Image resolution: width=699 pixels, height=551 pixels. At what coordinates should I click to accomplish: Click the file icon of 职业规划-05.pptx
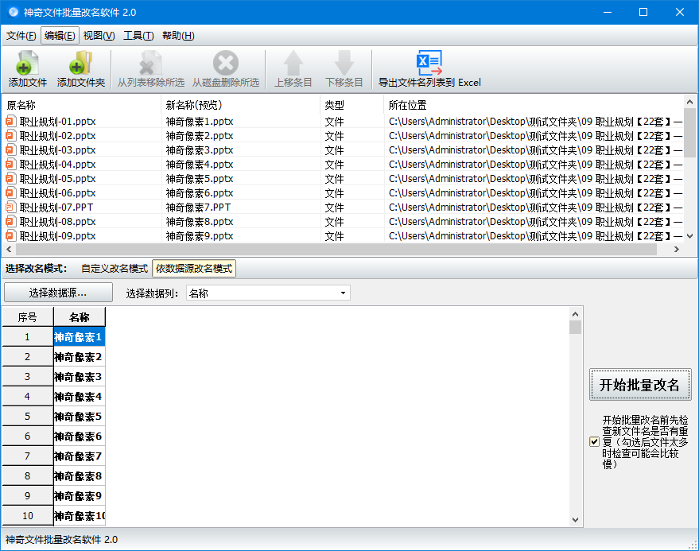(x=10, y=178)
